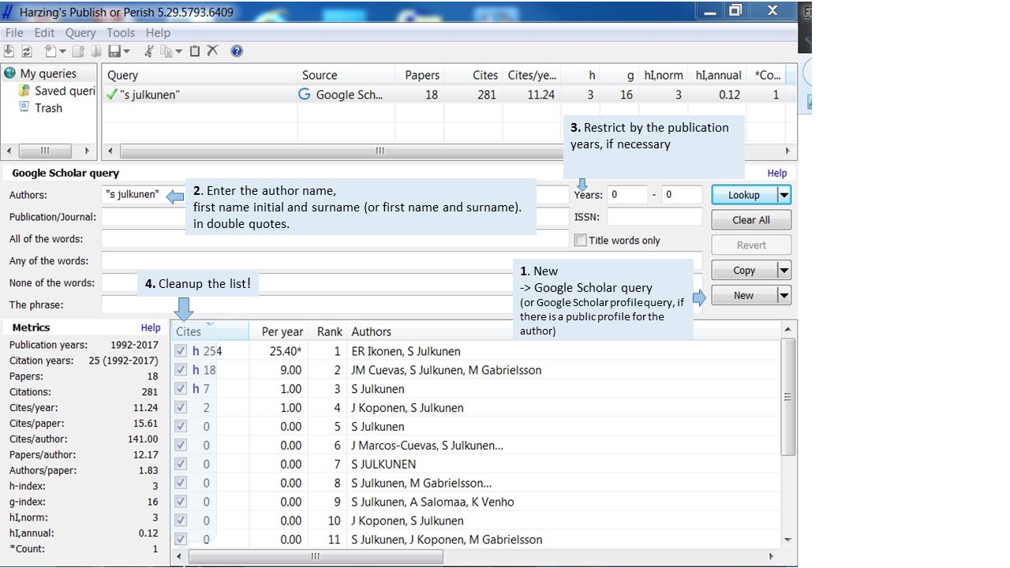Click the end Years input field
This screenshot has width=1010, height=568.
pos(682,195)
